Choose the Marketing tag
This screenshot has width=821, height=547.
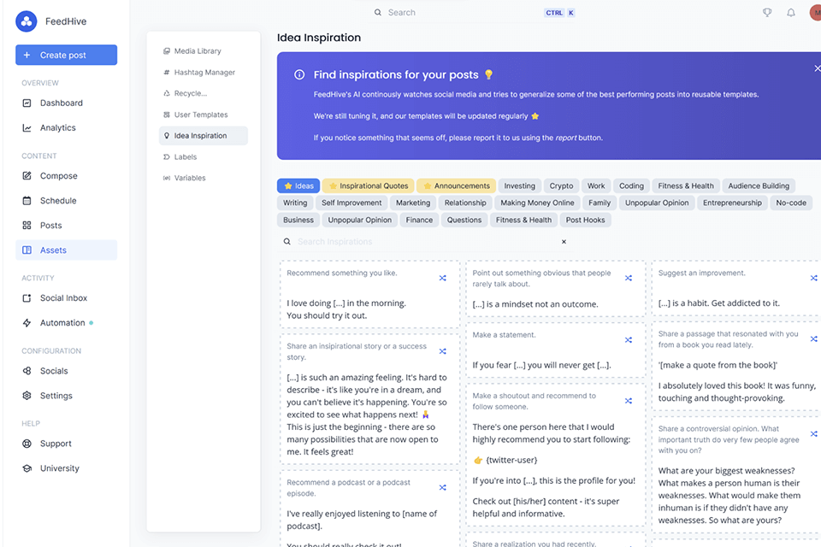(x=413, y=203)
